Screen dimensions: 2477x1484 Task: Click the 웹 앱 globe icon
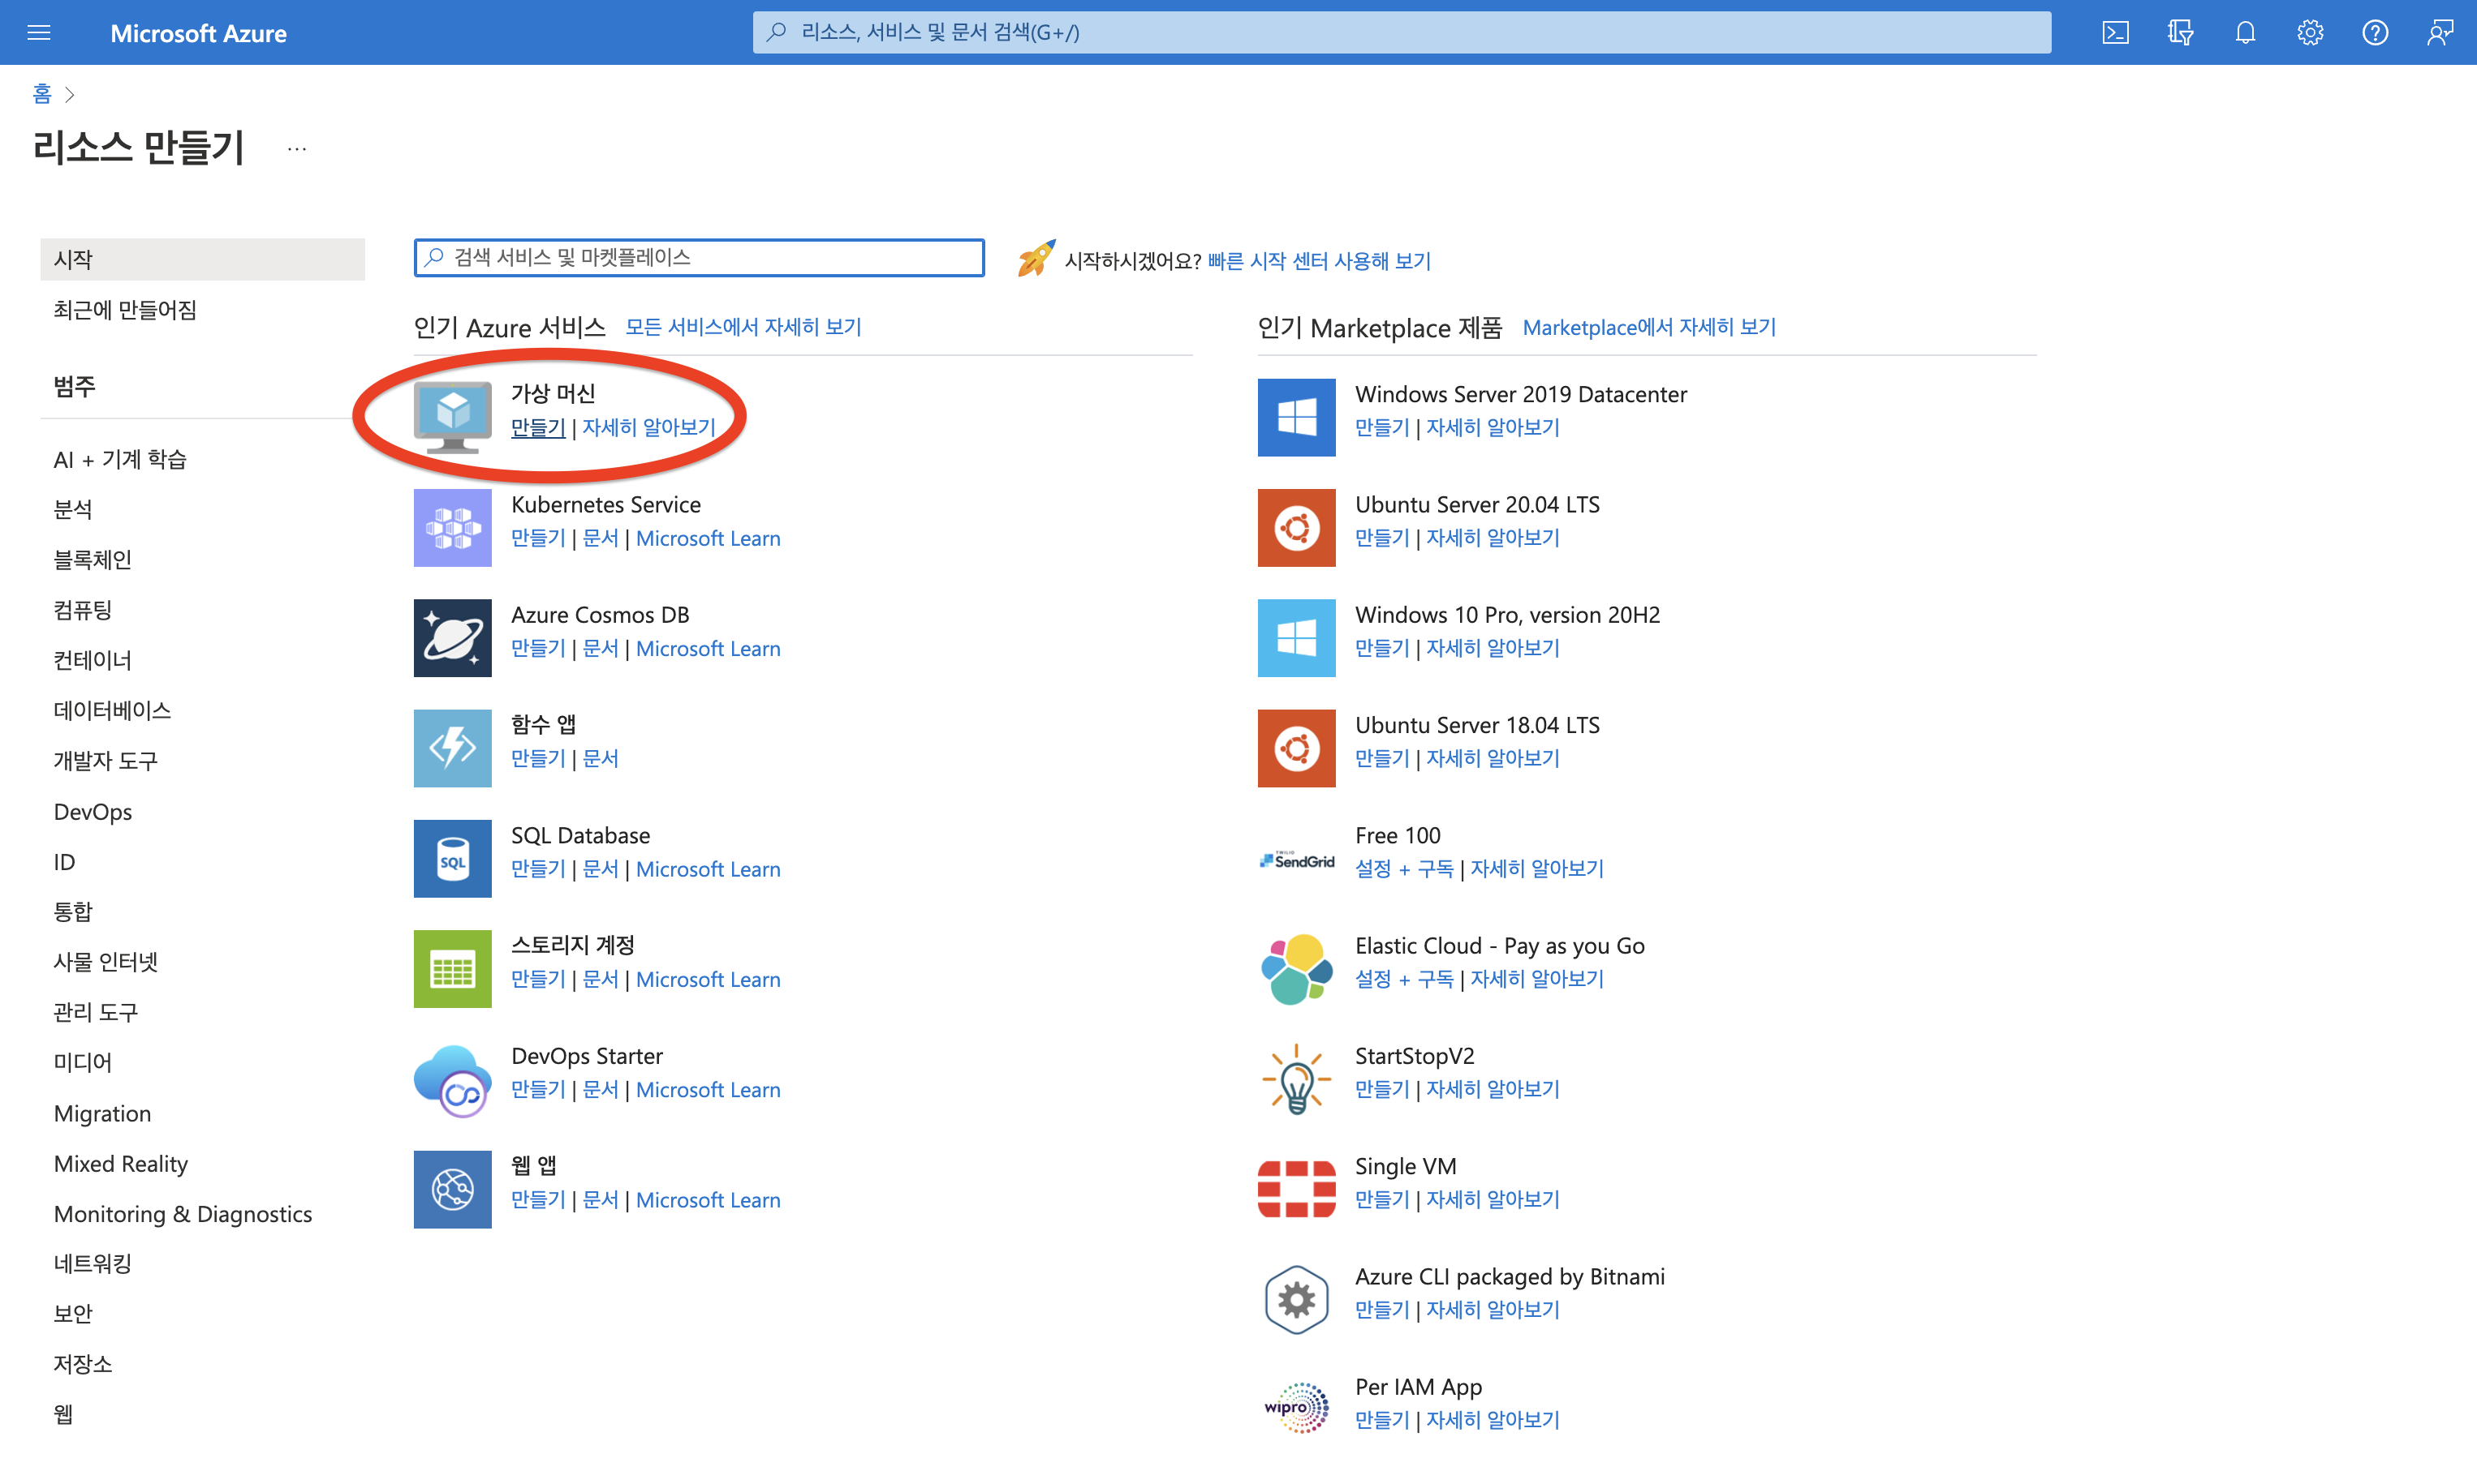452,1189
